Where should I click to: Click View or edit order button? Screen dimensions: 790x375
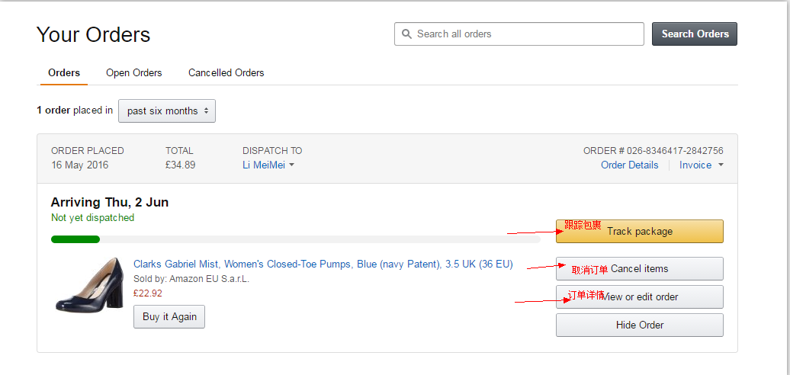point(639,296)
